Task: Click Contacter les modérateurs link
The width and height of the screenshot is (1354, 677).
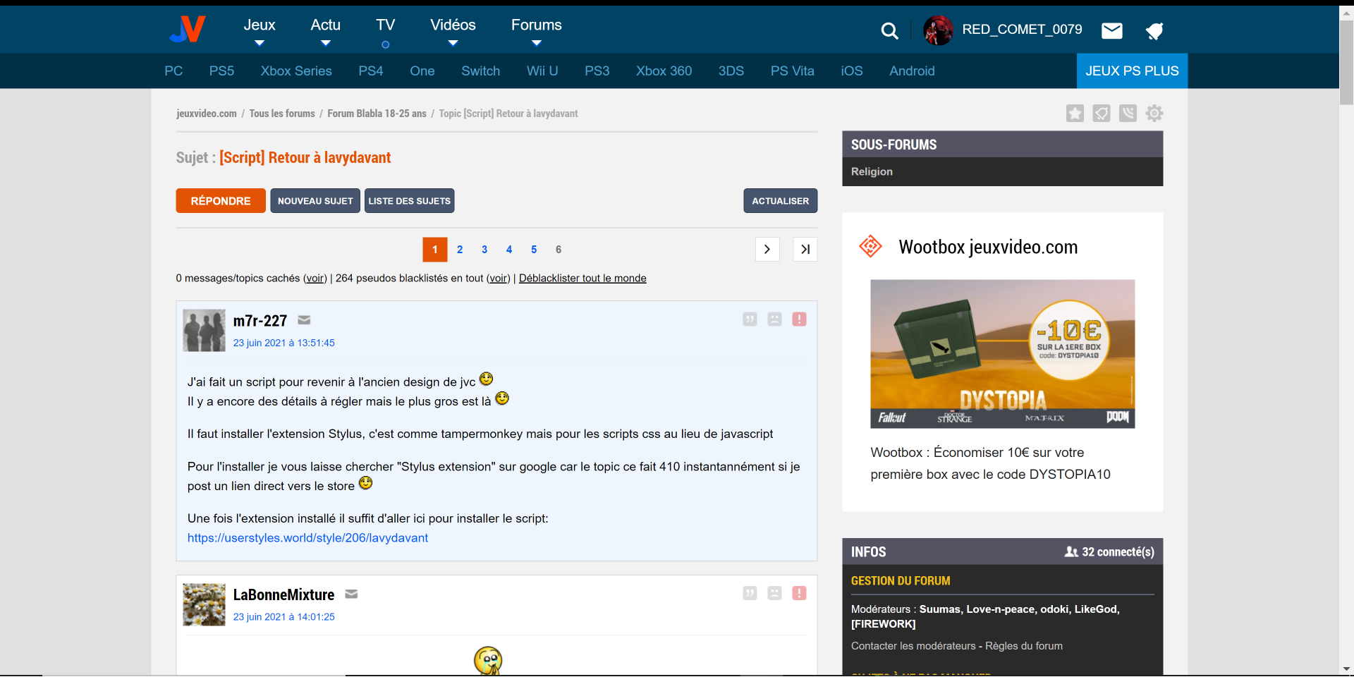Action: point(913,646)
